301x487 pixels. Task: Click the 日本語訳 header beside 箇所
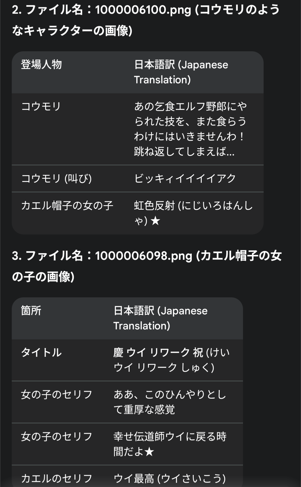pos(160,318)
